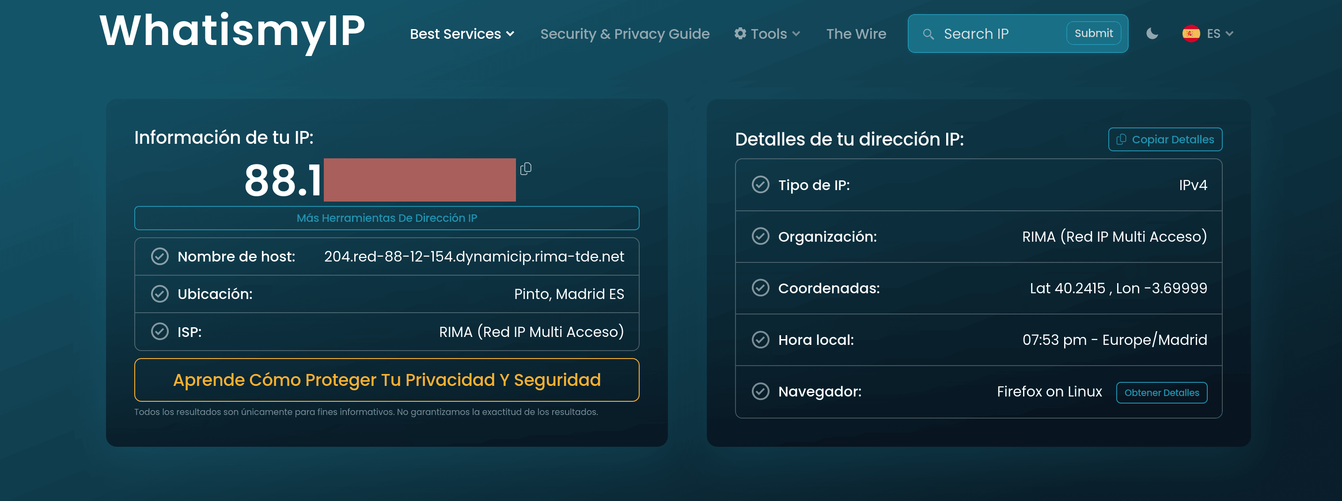Open Más Herramientas De Dirección IP
The image size is (1342, 501).
click(x=387, y=218)
